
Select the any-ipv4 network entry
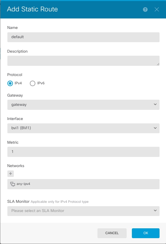83,184
